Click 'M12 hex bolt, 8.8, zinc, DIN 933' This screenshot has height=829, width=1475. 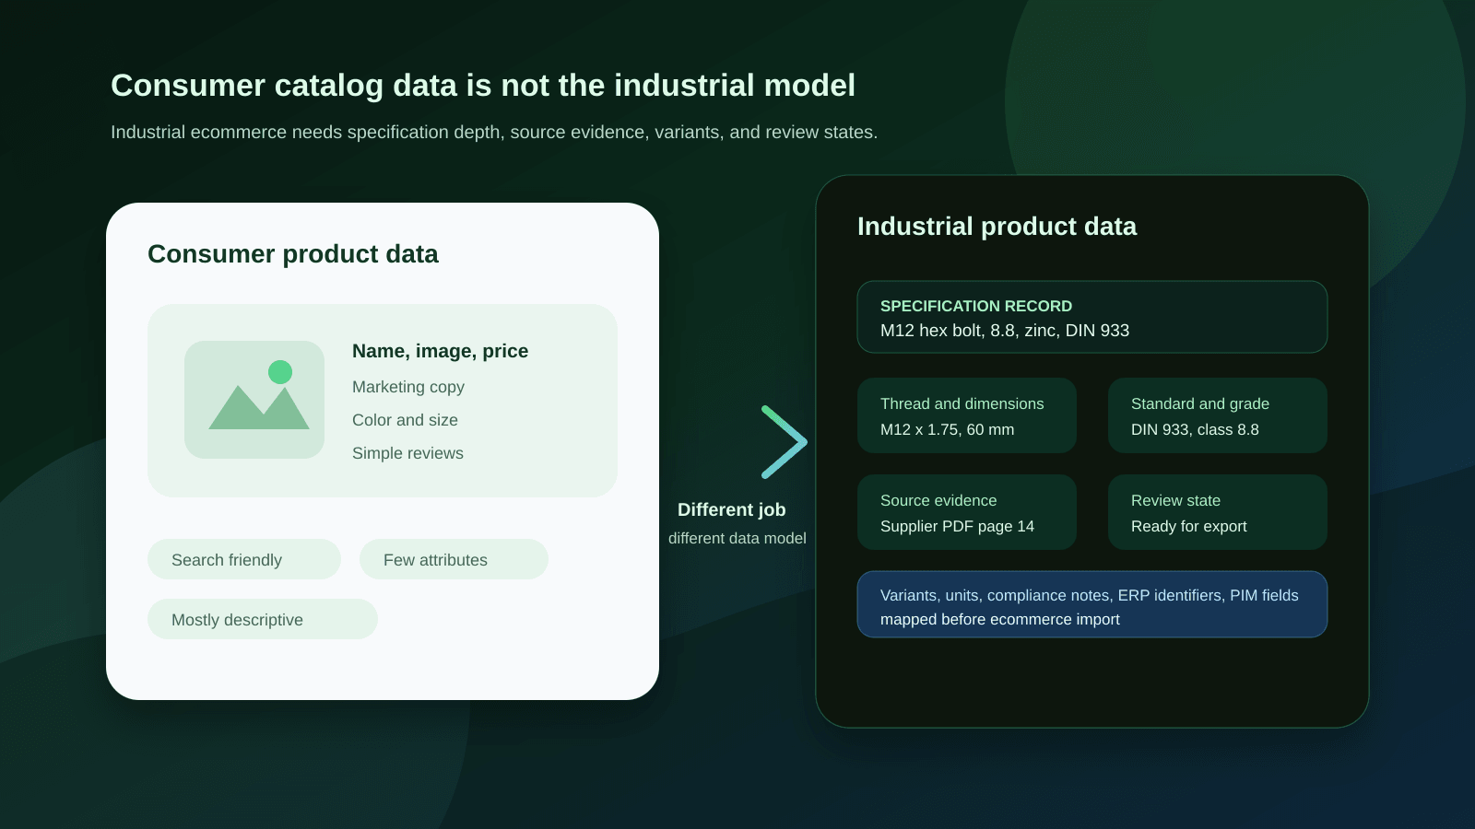(1005, 331)
